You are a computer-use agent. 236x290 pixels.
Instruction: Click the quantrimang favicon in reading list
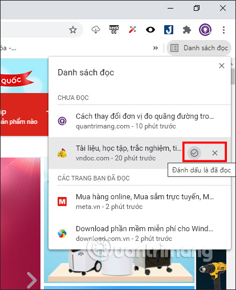pyautogui.click(x=62, y=121)
